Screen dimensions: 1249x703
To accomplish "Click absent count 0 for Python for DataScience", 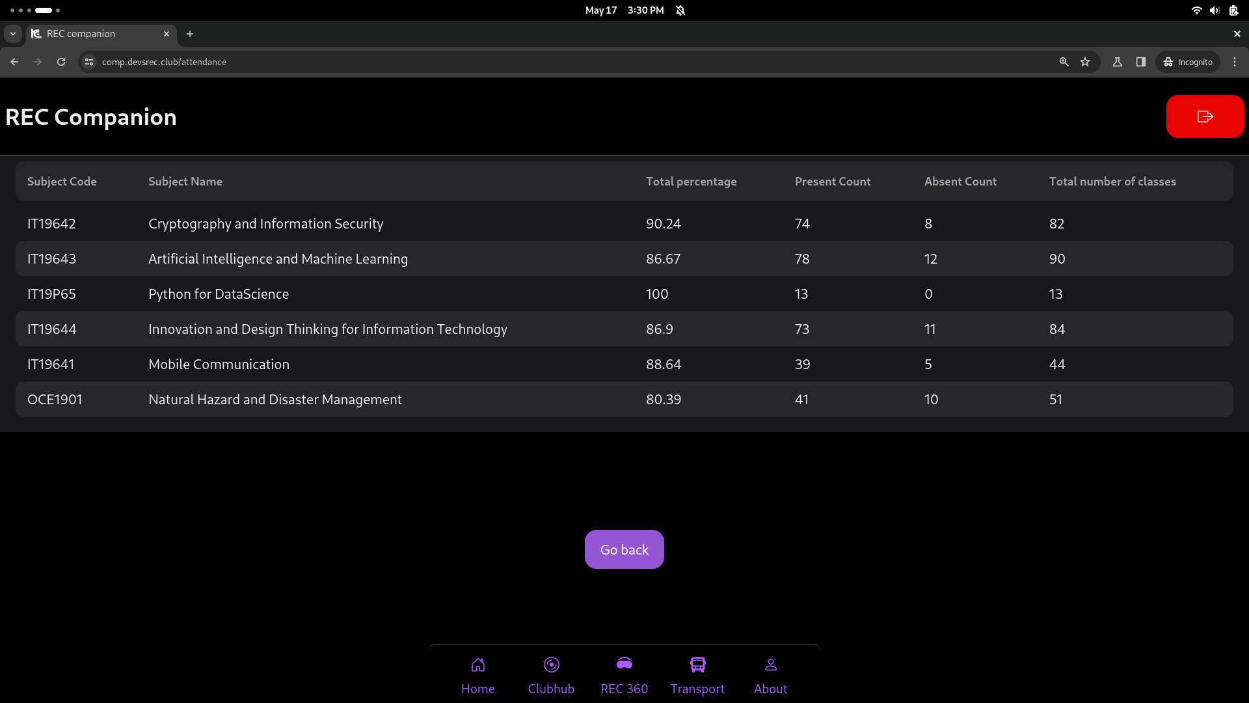I will coord(928,294).
